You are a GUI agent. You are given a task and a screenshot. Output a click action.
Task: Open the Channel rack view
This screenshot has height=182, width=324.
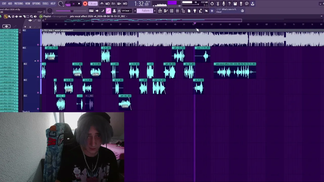172,11
